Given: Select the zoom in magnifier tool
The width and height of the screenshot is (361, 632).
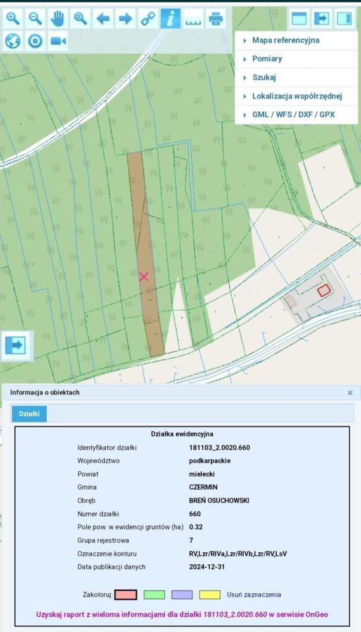Looking at the screenshot, I should [x=13, y=18].
